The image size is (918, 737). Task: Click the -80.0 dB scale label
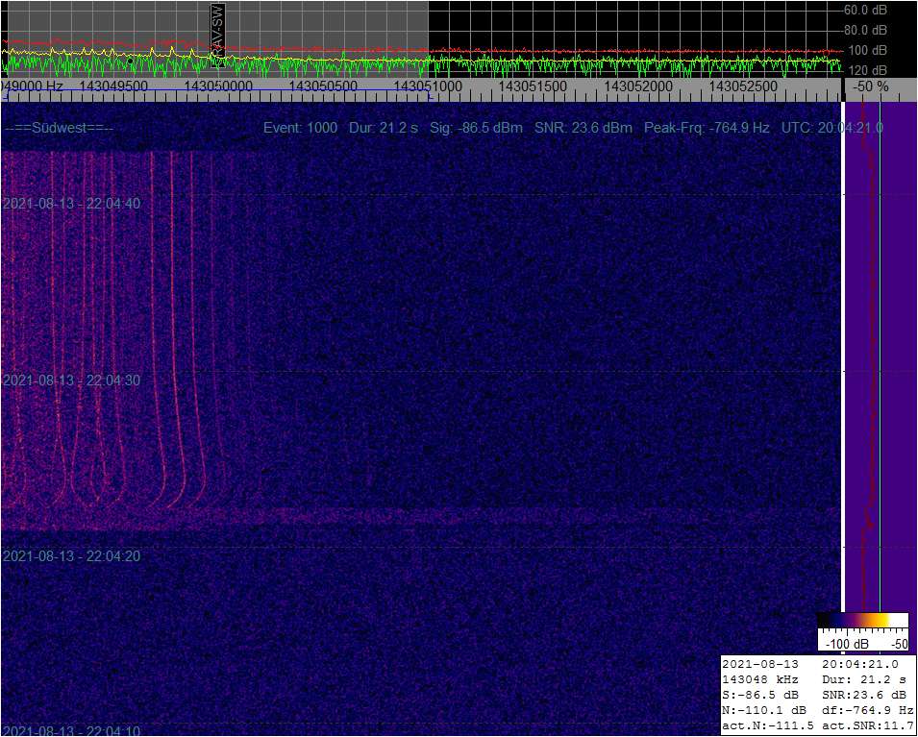(x=865, y=30)
